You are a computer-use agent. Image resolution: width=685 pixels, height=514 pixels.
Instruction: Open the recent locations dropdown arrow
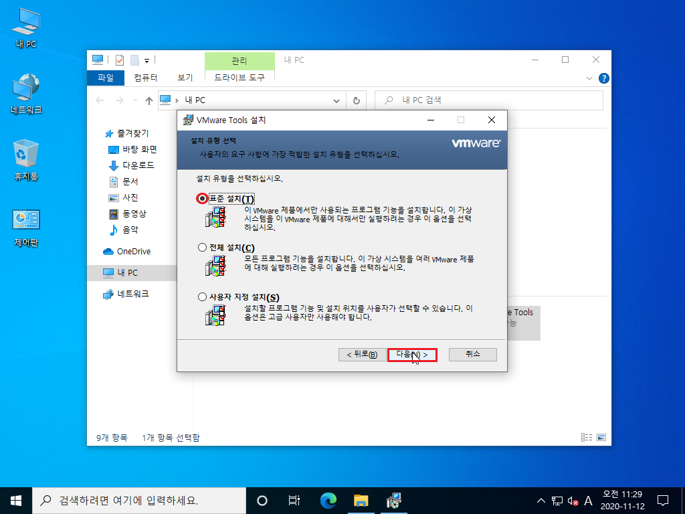135,100
